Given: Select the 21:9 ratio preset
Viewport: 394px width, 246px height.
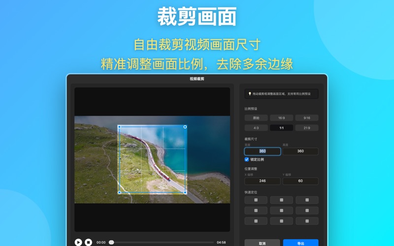Looking at the screenshot, I should pyautogui.click(x=307, y=128).
